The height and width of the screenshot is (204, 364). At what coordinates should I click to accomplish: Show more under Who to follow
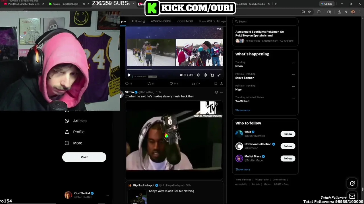[x=243, y=169]
